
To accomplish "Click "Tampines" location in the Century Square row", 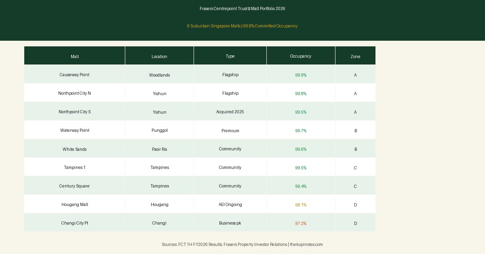I will (x=160, y=186).
